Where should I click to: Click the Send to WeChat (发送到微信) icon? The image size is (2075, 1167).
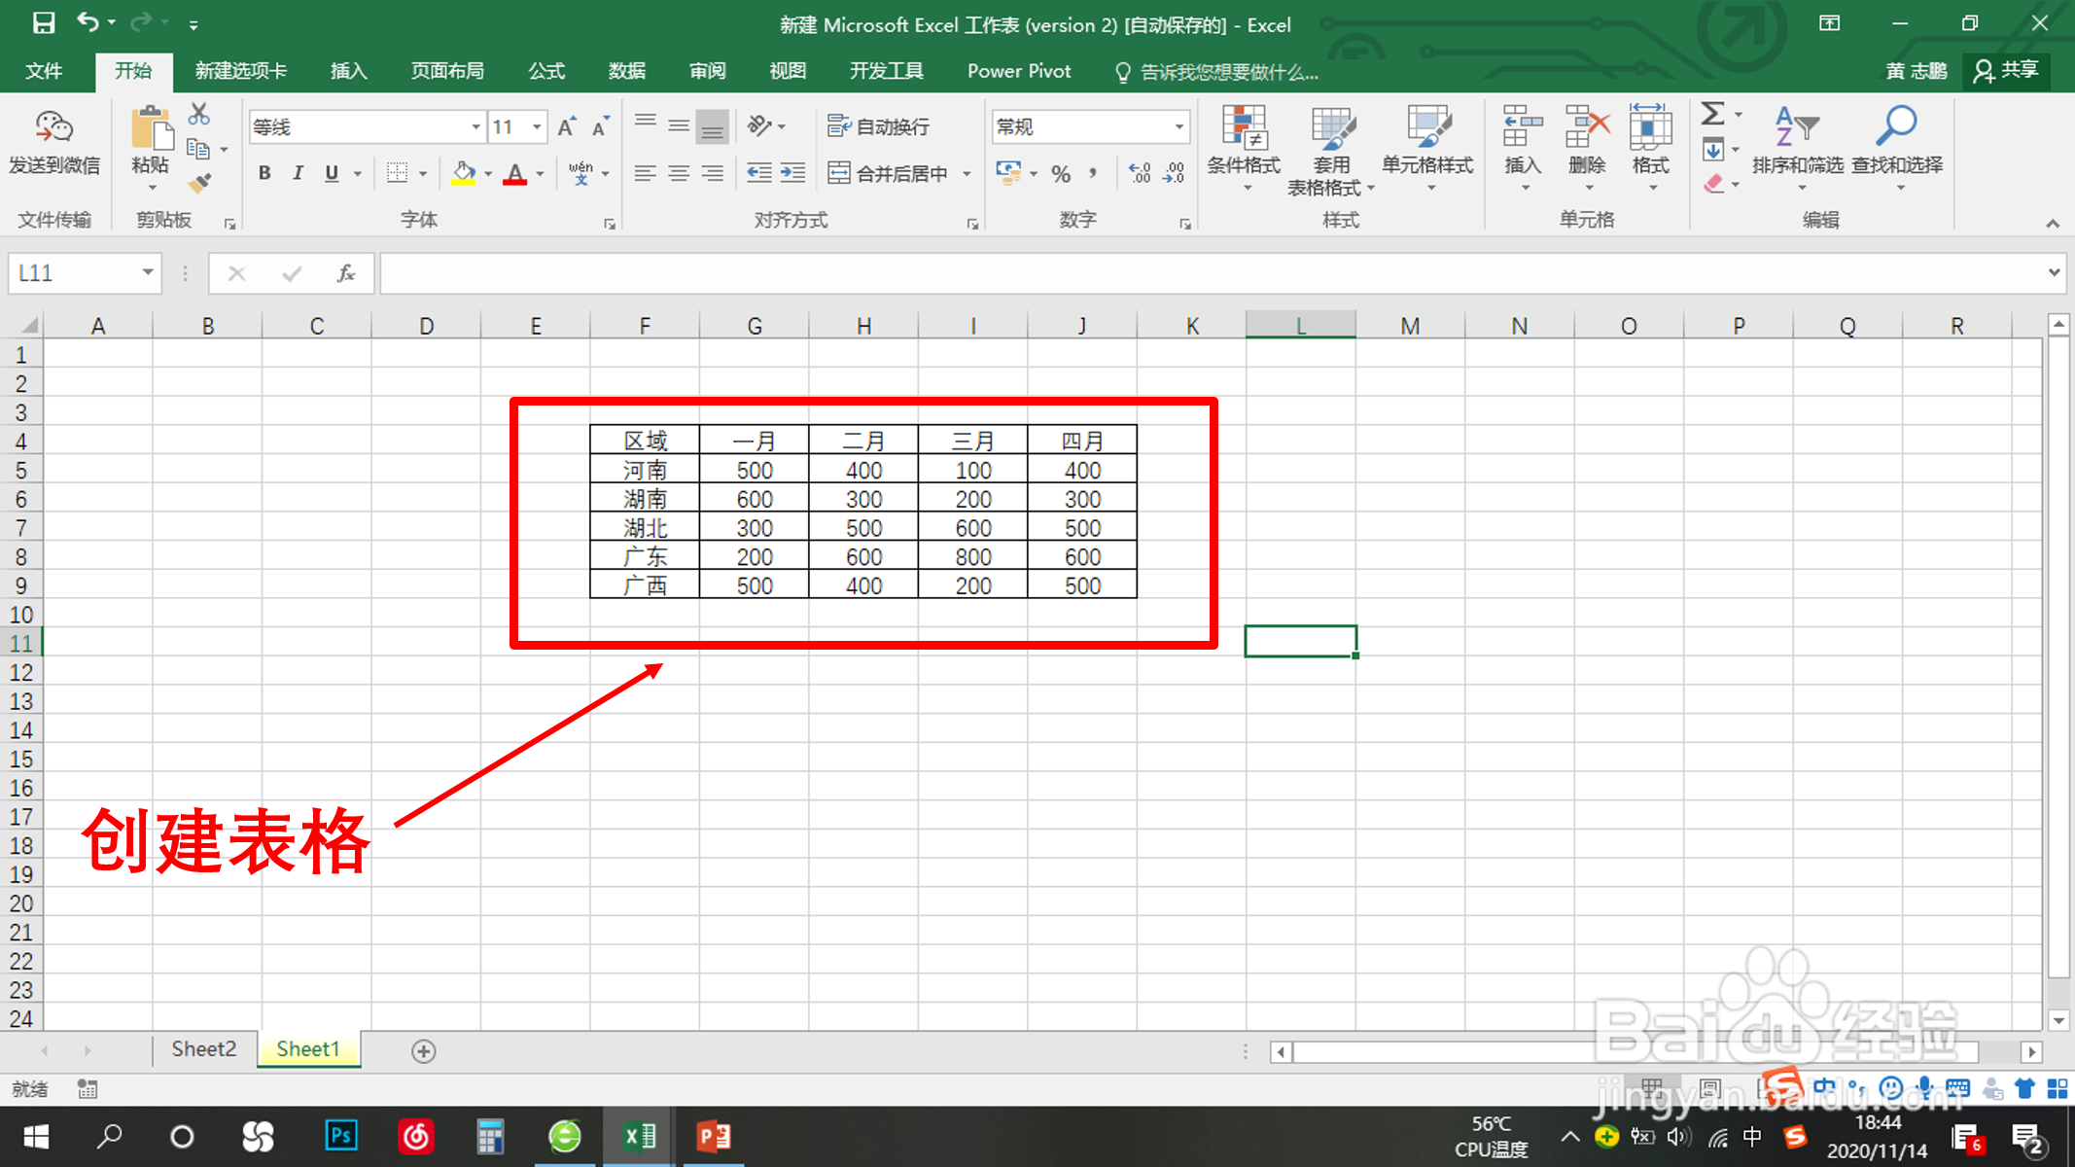(x=54, y=142)
